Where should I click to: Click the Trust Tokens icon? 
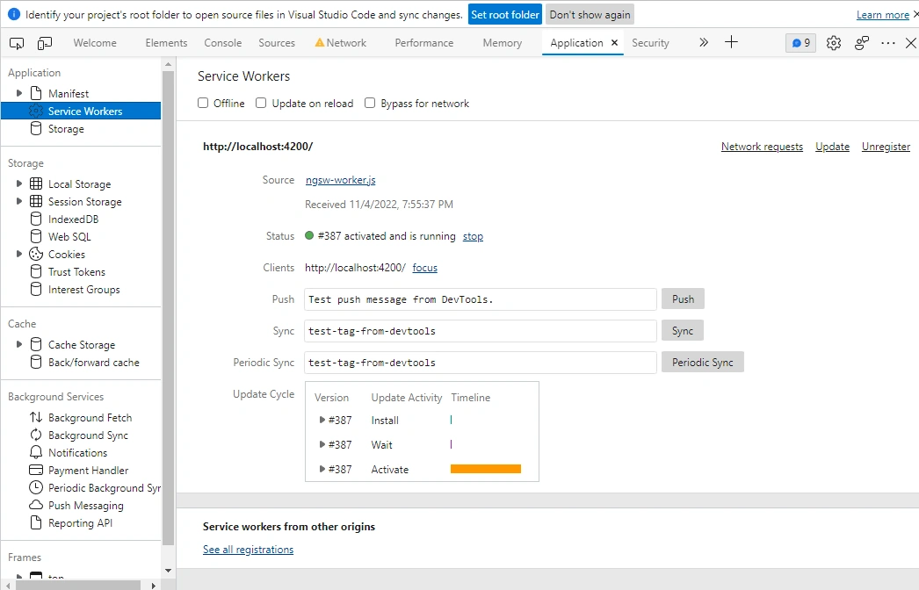tap(36, 272)
